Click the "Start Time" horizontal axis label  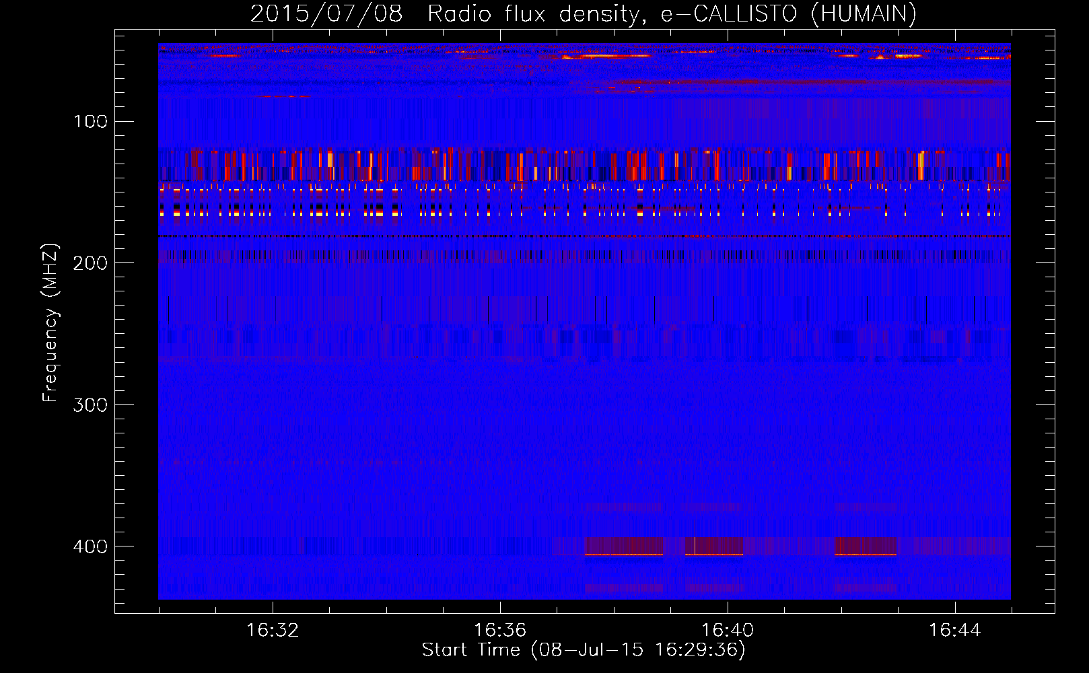[x=470, y=650]
